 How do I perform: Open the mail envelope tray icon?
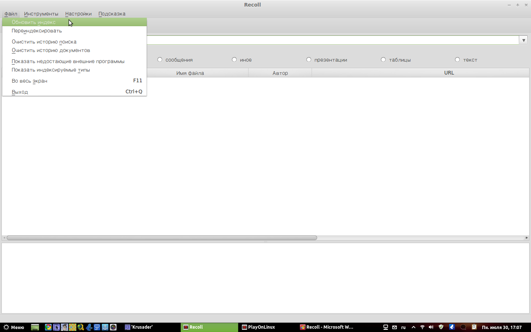click(395, 327)
